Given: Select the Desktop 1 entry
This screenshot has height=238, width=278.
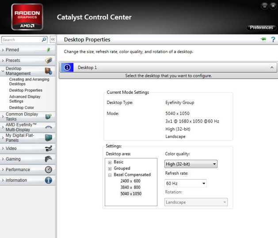Looking at the screenshot, I should tap(168, 67).
